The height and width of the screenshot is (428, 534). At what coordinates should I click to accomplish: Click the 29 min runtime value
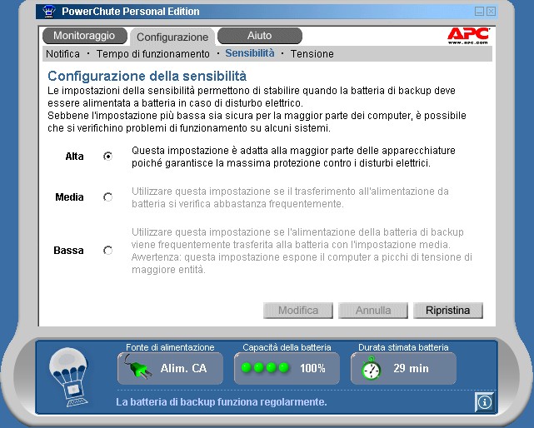tap(411, 368)
